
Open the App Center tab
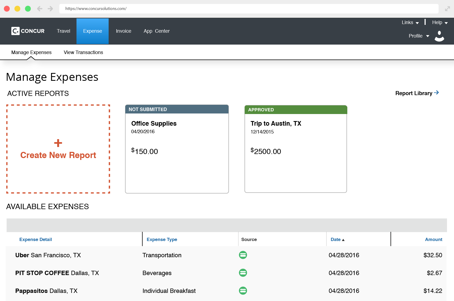157,31
